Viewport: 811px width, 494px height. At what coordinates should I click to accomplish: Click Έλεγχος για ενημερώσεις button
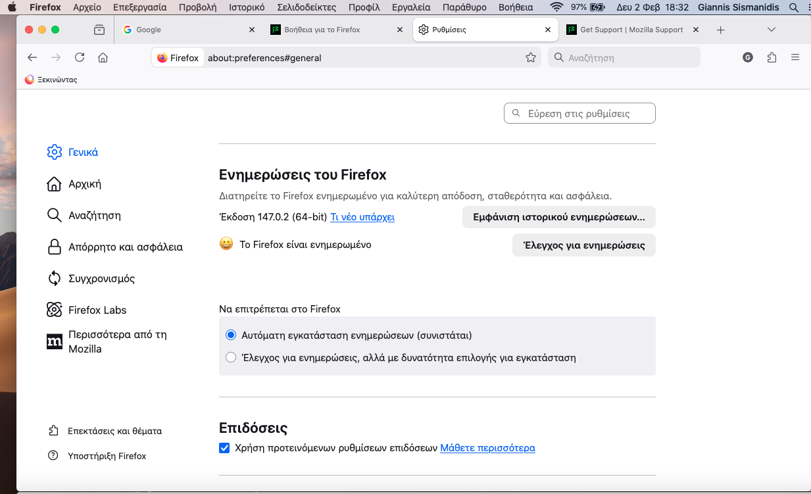583,245
